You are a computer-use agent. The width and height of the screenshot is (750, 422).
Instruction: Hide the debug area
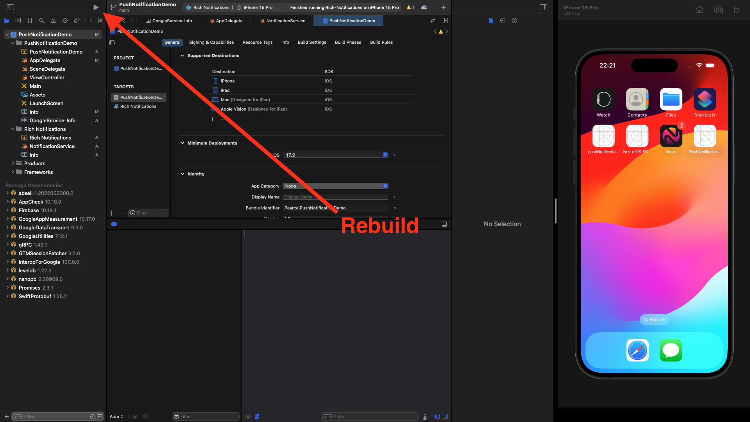pyautogui.click(x=444, y=224)
